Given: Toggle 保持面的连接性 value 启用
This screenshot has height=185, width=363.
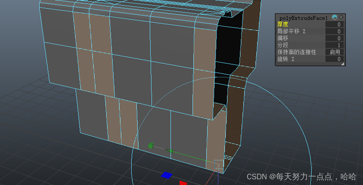Looking at the screenshot, I should 334,52.
